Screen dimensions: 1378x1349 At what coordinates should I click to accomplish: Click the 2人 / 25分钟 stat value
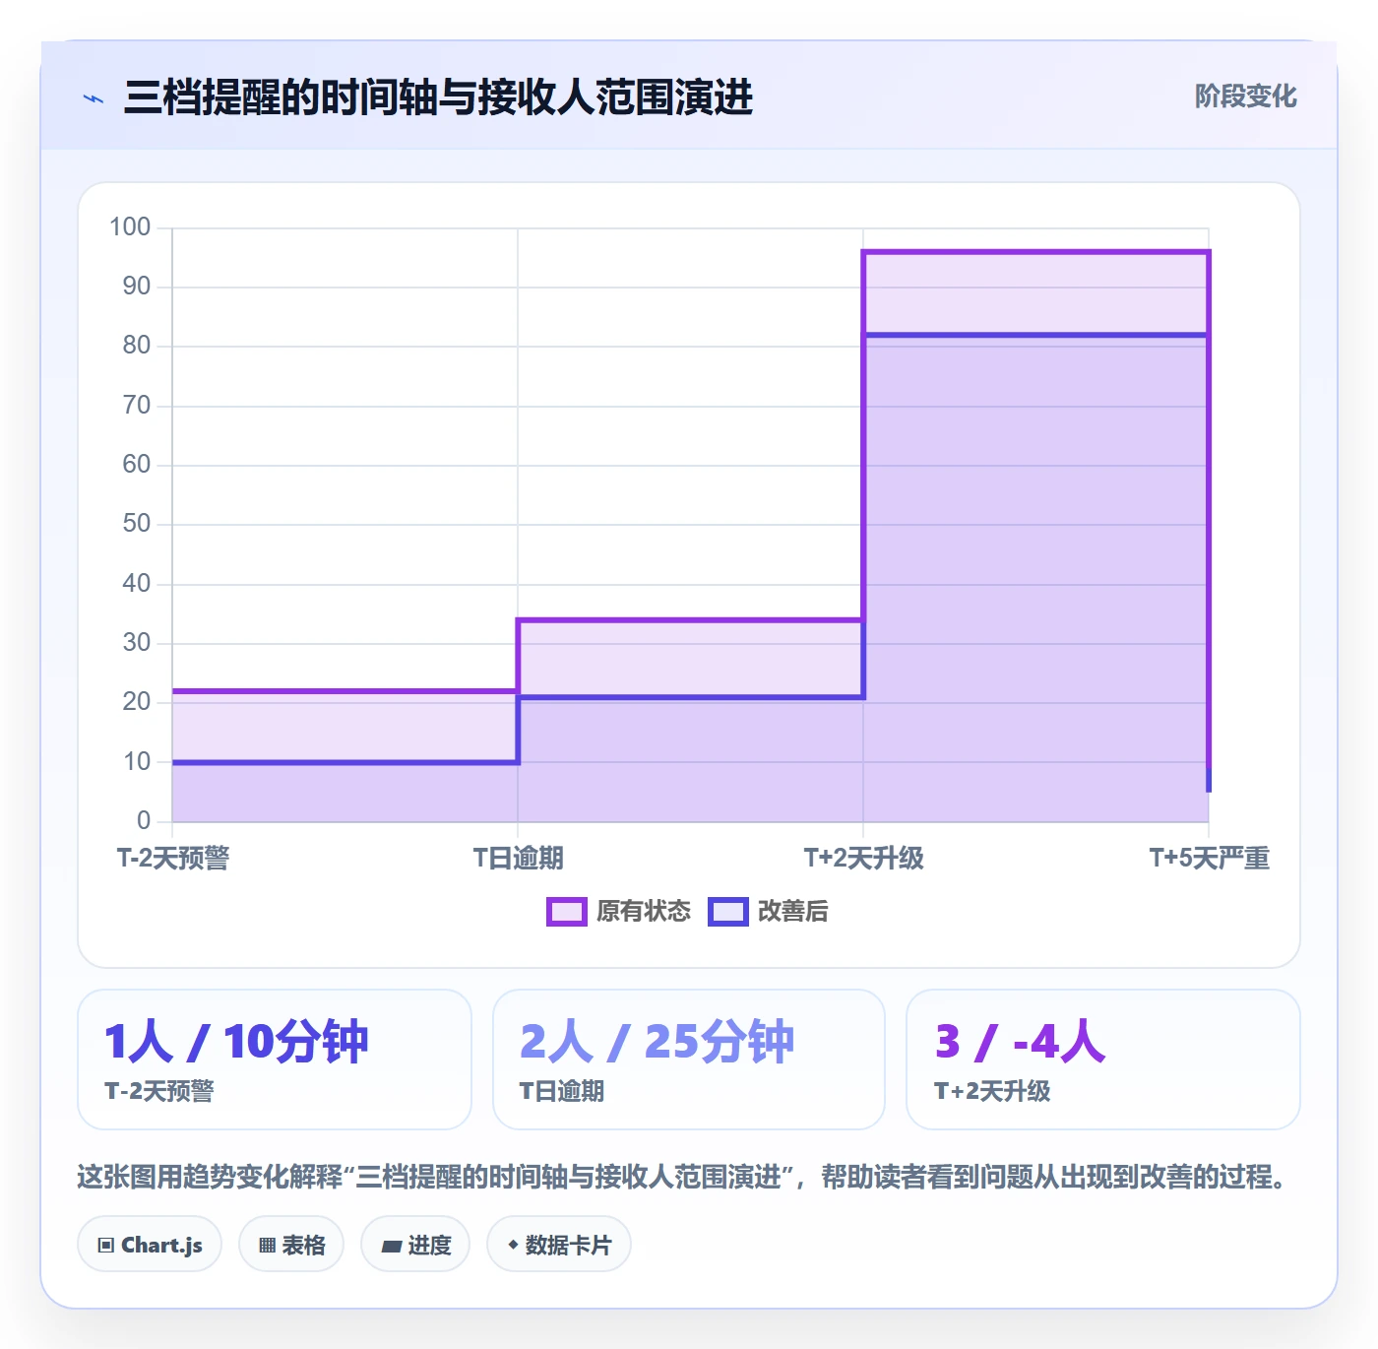[657, 1041]
